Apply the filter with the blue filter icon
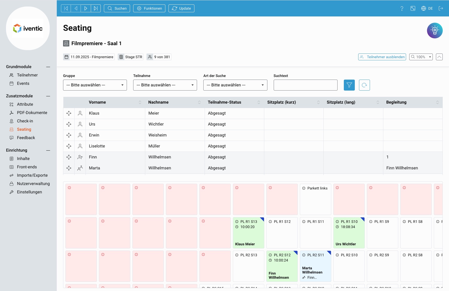 click(x=349, y=85)
